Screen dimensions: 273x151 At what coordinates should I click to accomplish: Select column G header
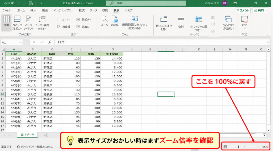(112, 49)
